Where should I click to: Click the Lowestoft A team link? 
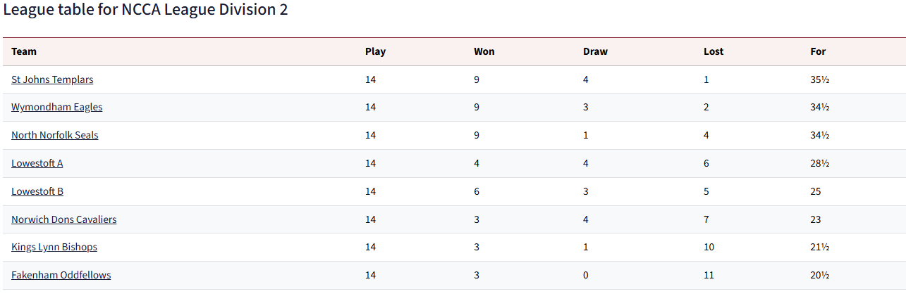pyautogui.click(x=37, y=163)
